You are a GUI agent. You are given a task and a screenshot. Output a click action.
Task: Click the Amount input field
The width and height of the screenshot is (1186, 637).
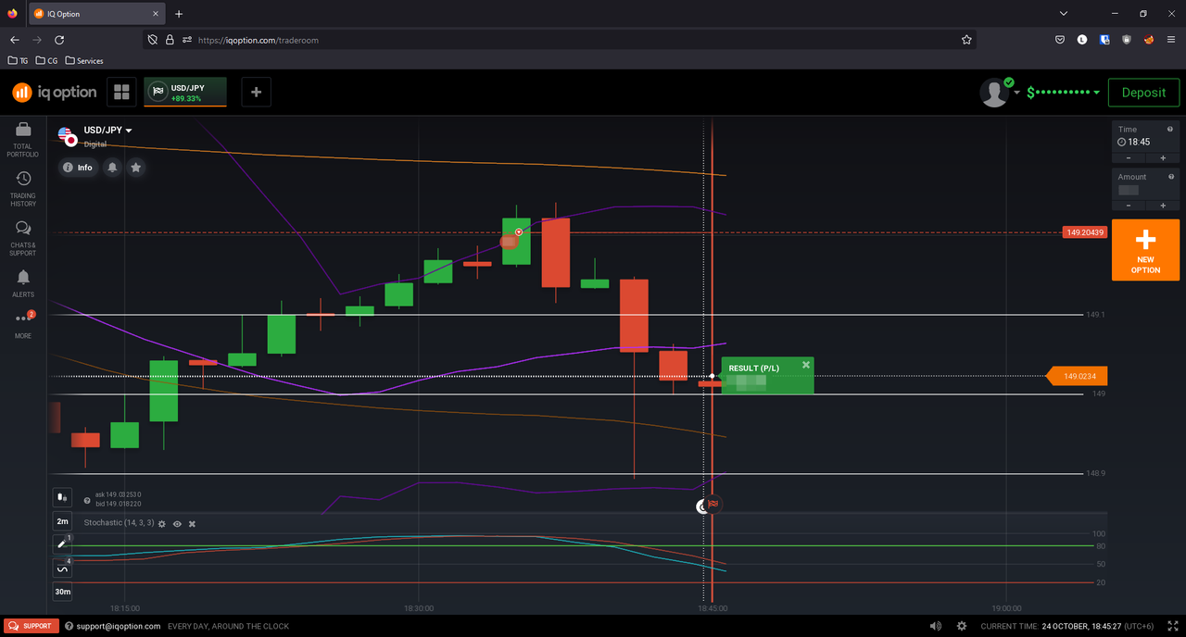1145,183
